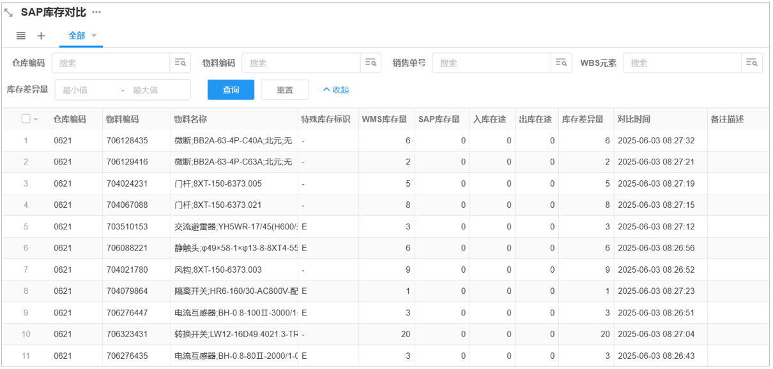Collapse the filters with 收起
Viewport: 773px width, 369px height.
pos(336,90)
